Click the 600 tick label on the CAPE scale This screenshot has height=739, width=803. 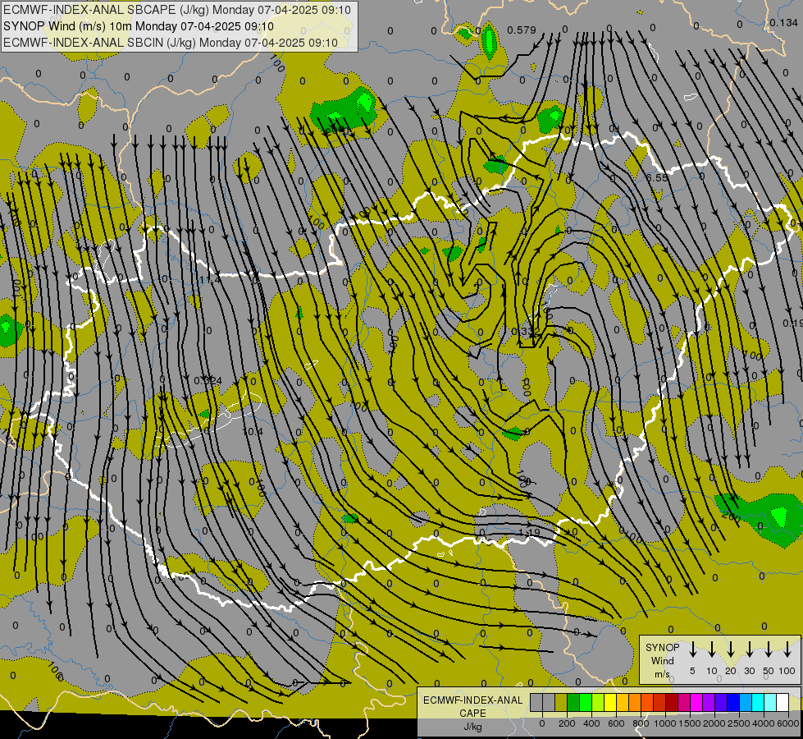point(616,723)
